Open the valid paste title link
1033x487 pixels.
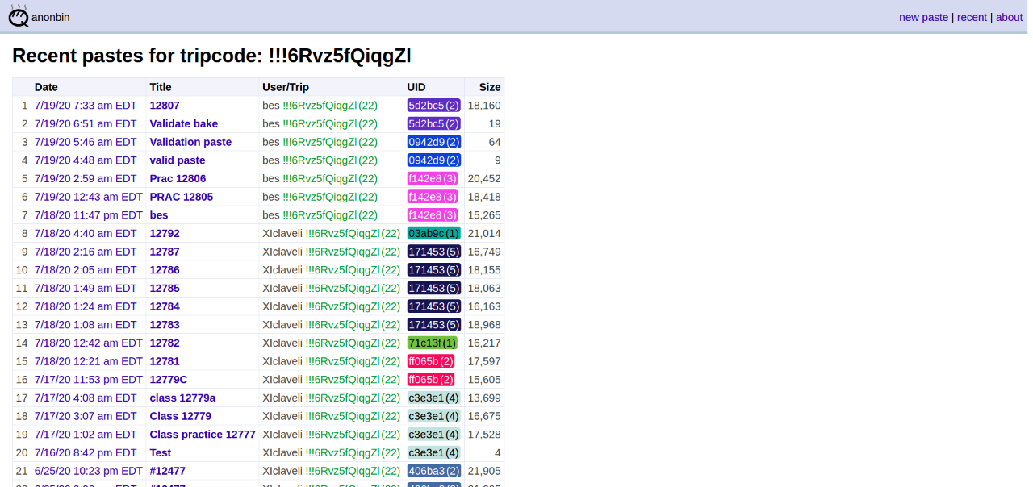point(178,160)
